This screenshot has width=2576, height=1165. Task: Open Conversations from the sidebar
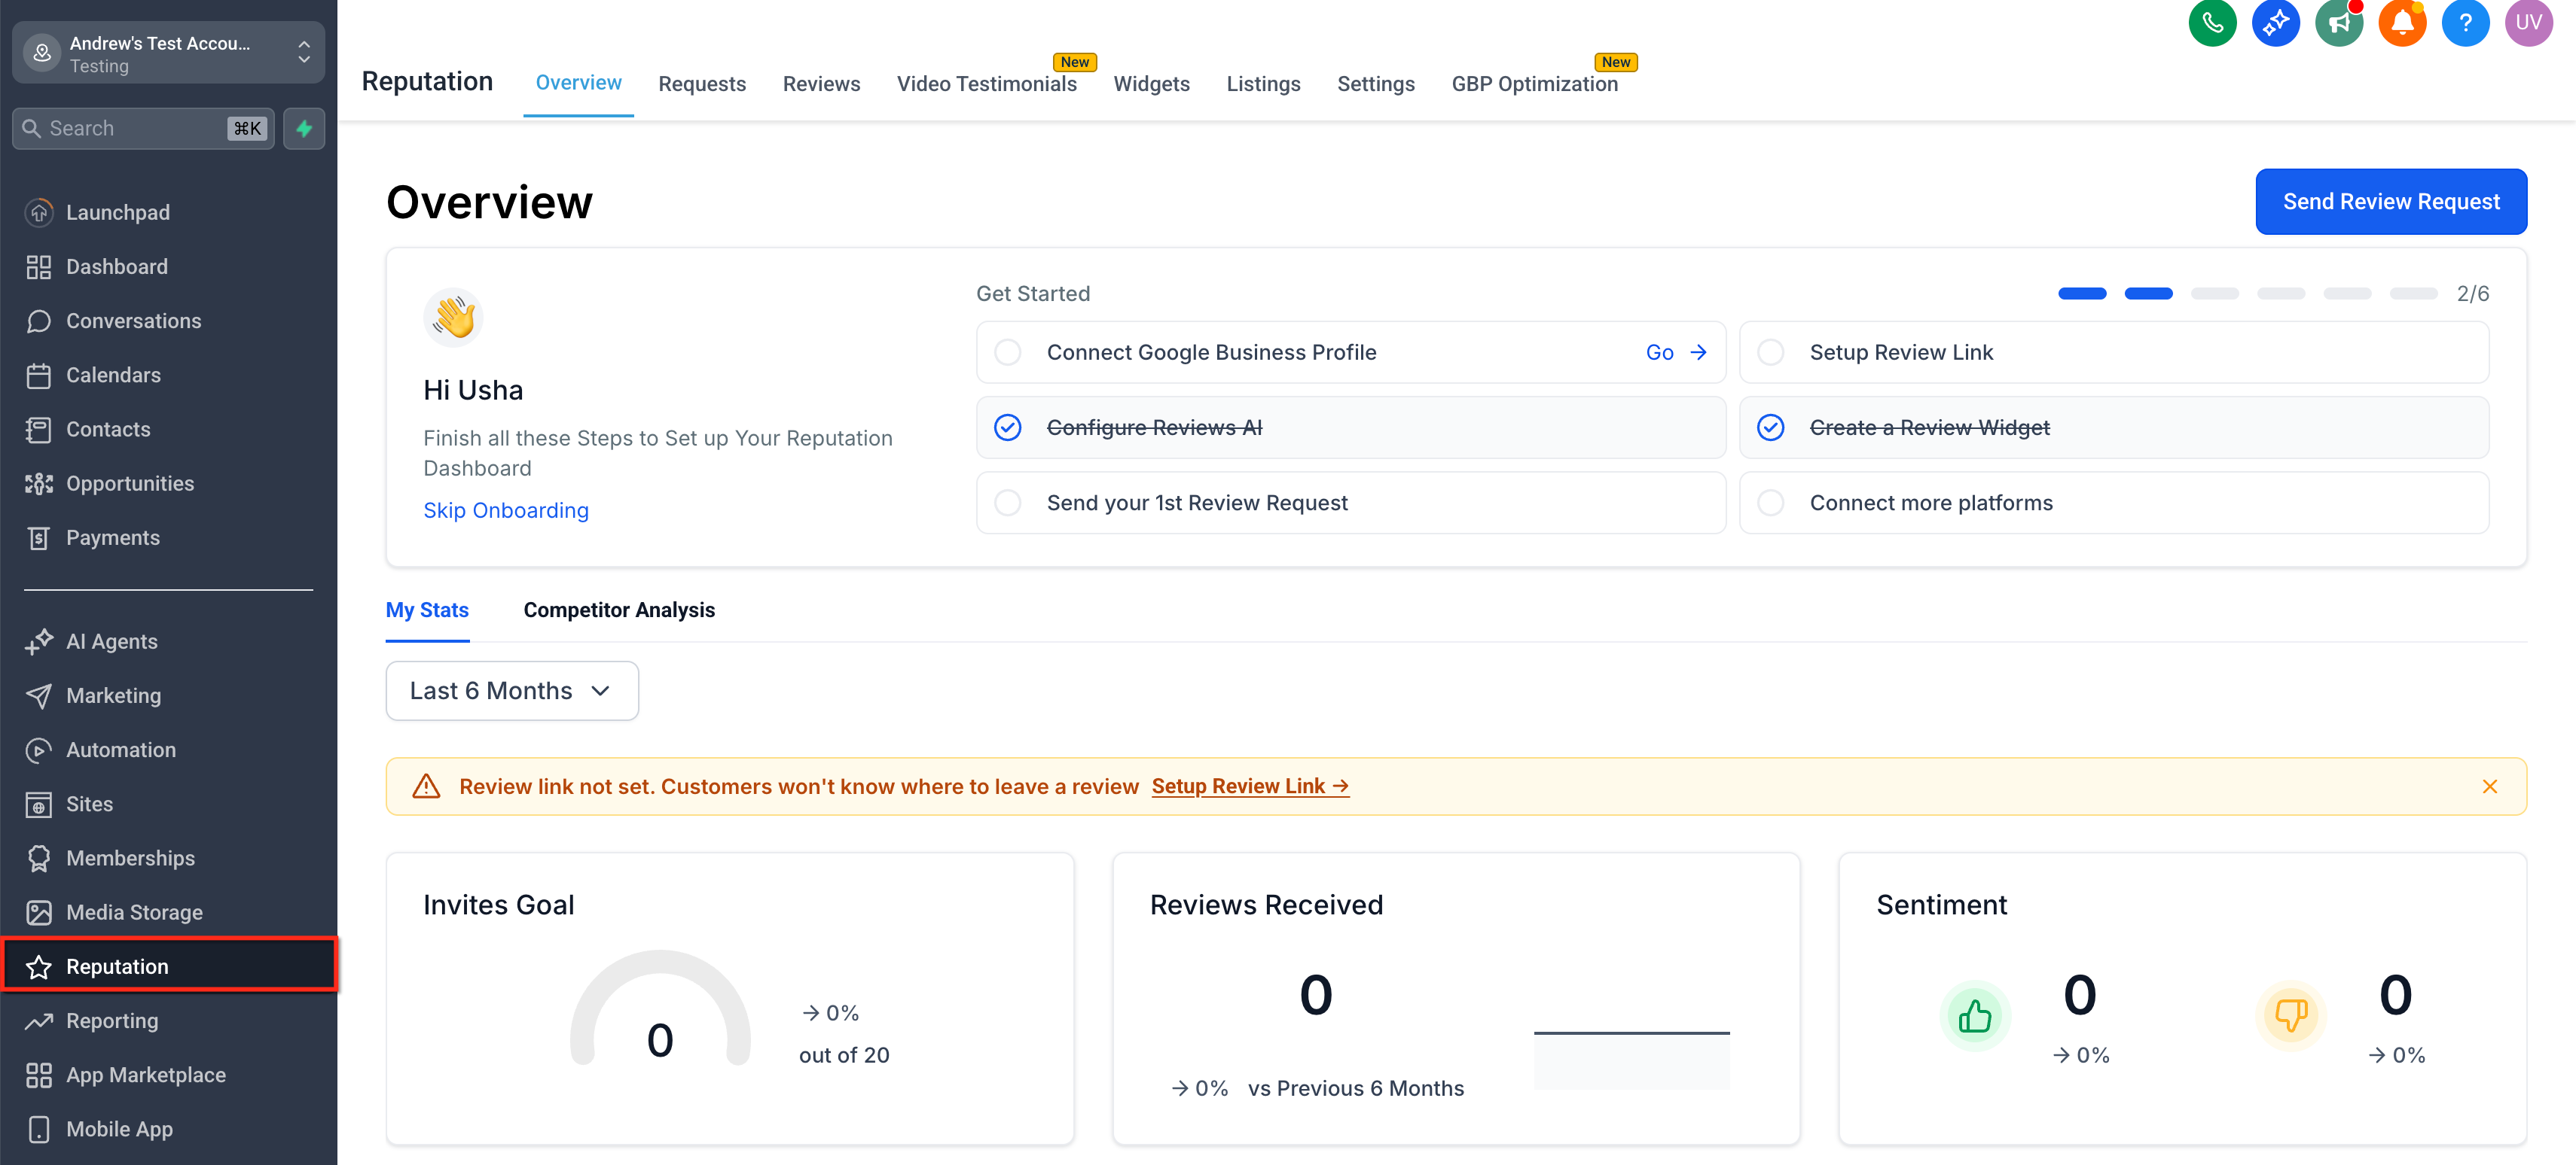point(133,321)
